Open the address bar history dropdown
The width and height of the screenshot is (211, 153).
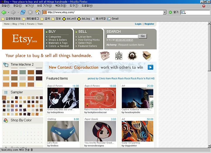[x=165, y=13]
